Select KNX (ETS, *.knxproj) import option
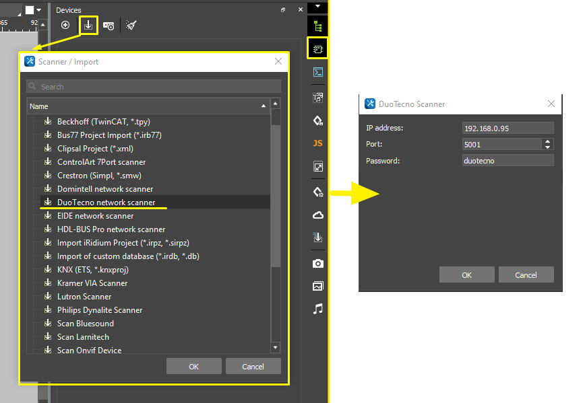The width and height of the screenshot is (583, 403). point(92,270)
